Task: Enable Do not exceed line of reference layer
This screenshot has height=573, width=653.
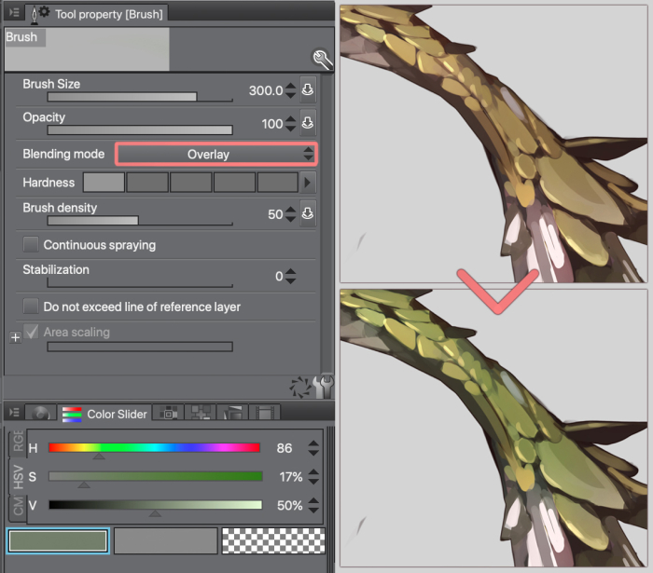Action: (x=31, y=307)
